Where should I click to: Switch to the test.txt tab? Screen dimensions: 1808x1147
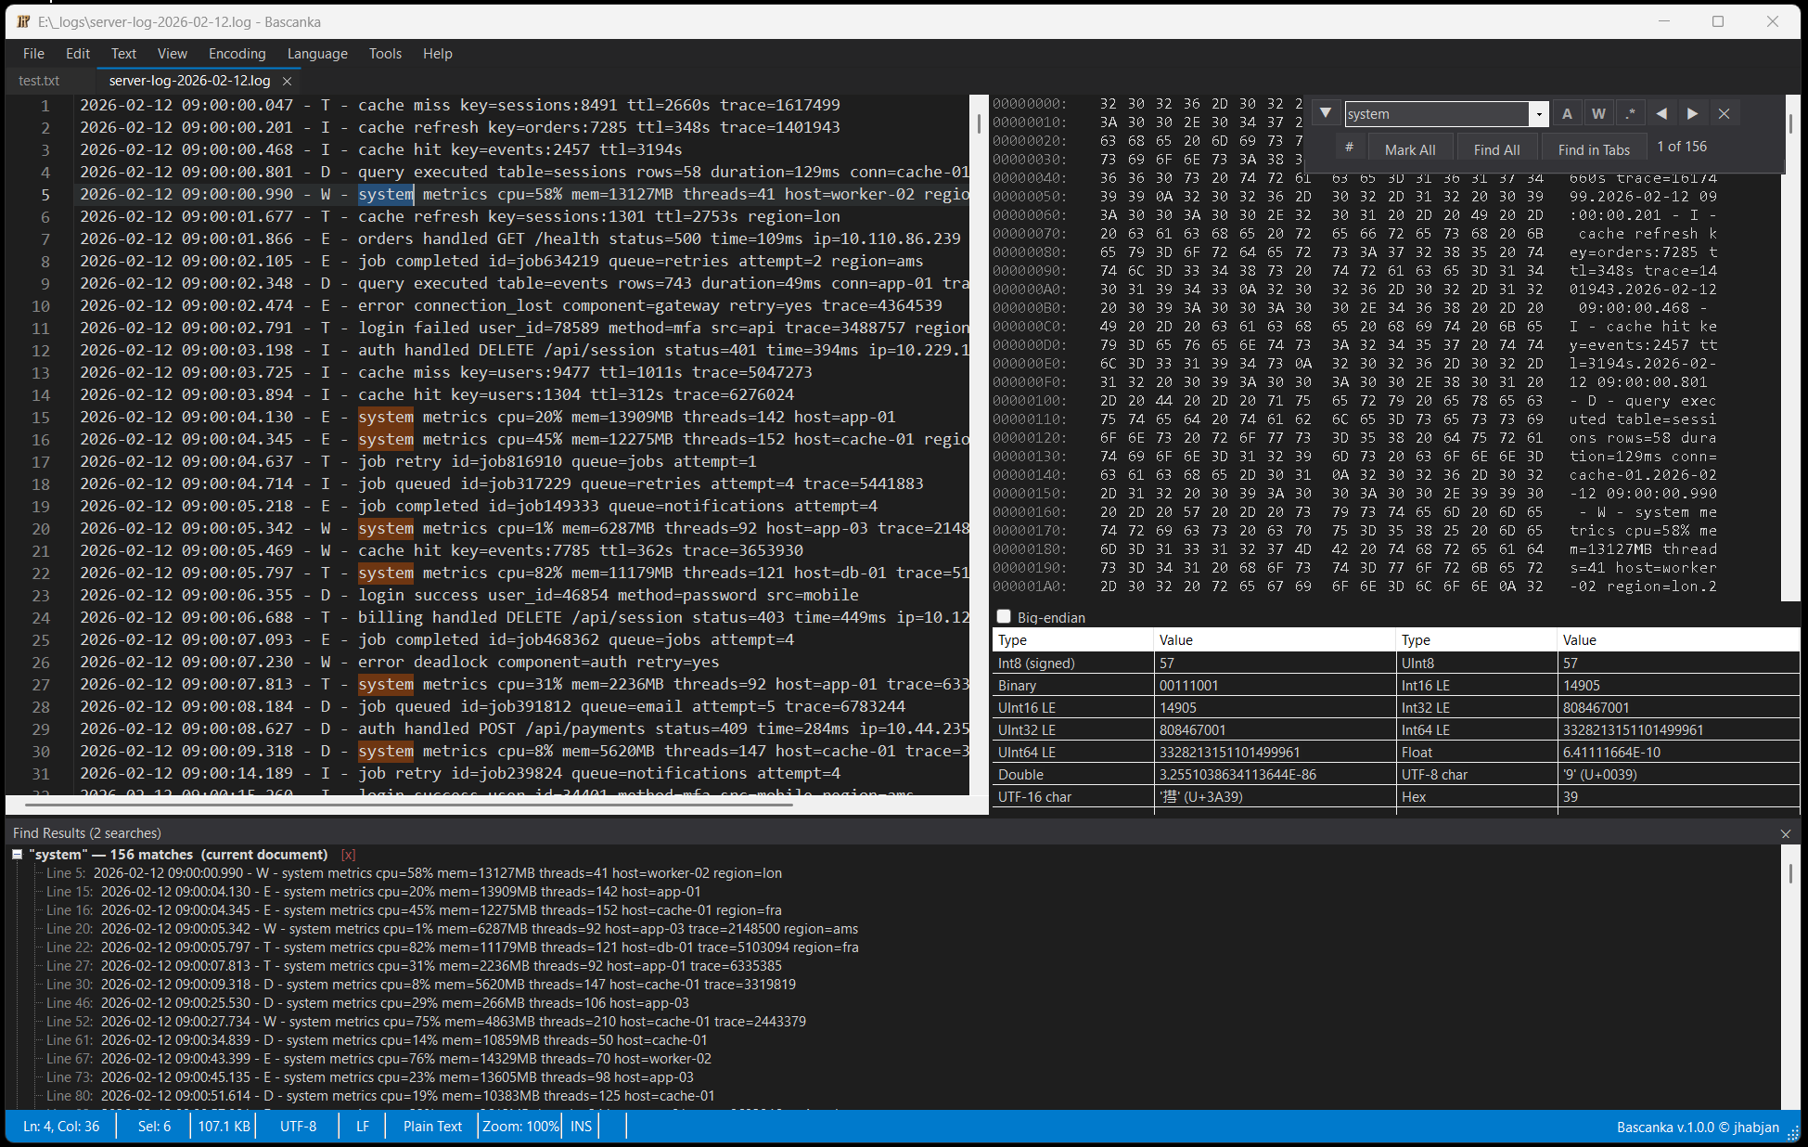39,81
